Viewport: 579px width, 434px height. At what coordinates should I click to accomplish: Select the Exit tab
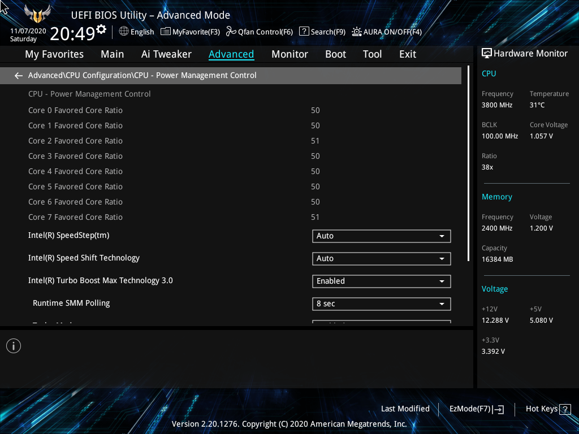pos(408,54)
